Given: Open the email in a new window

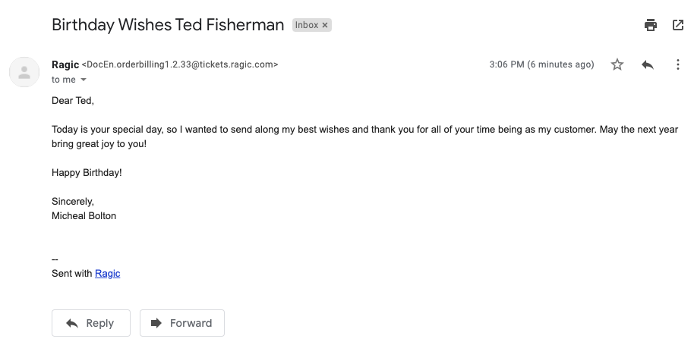Looking at the screenshot, I should click(x=678, y=25).
